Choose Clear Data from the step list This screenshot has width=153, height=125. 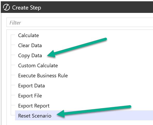30,45
